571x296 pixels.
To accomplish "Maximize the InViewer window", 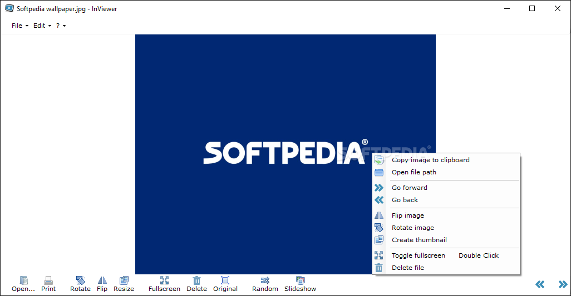I will click(532, 8).
